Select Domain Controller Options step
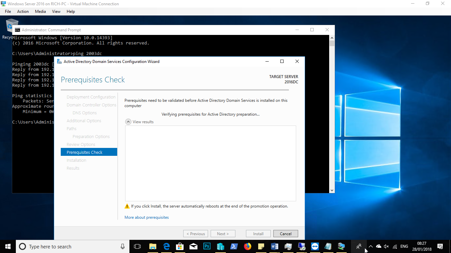The image size is (451, 253). click(x=91, y=105)
